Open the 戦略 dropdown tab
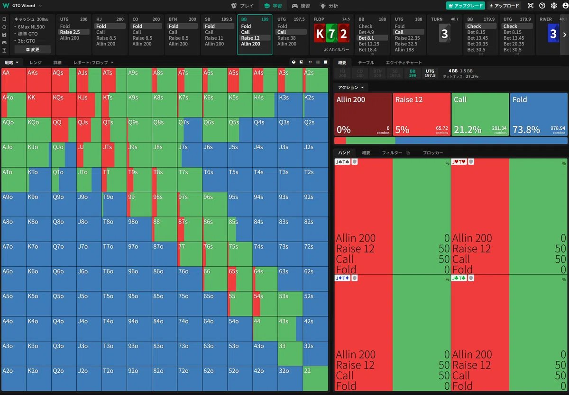The height and width of the screenshot is (395, 569). click(11, 63)
